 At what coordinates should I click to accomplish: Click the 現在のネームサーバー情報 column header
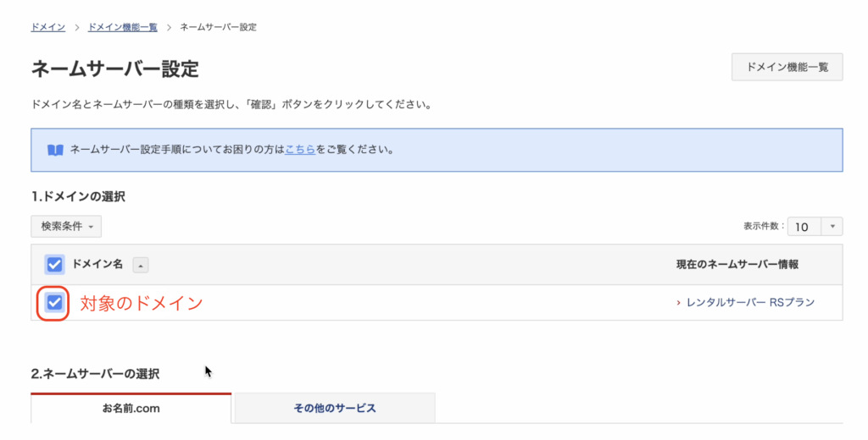pos(737,265)
